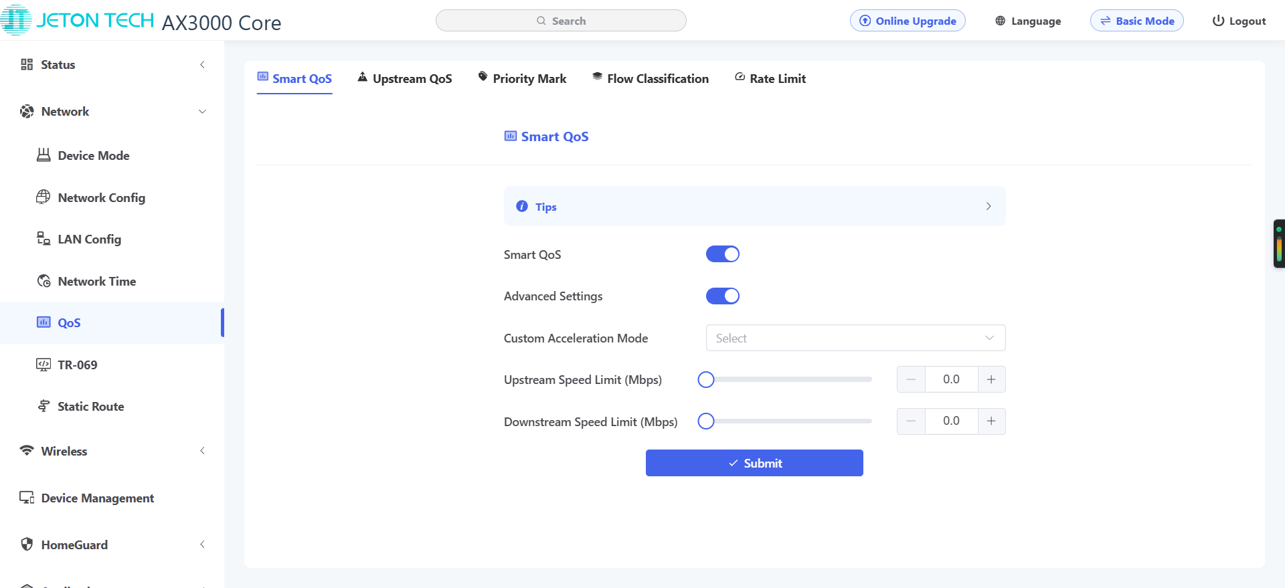Open the Smart QoS tab
The image size is (1285, 588).
point(294,78)
